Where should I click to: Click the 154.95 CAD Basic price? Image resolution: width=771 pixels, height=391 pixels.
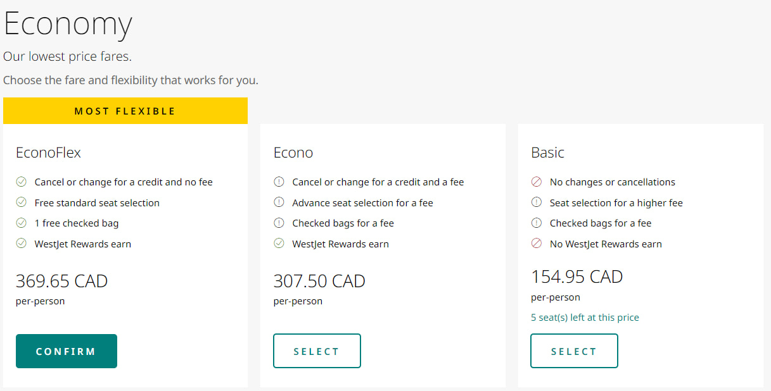click(577, 276)
